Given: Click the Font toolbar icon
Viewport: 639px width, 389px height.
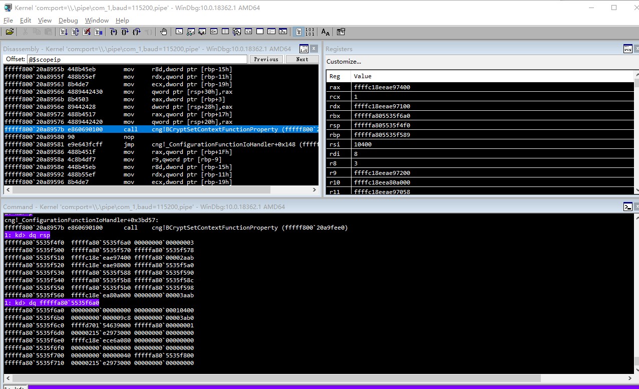Looking at the screenshot, I should coord(326,32).
